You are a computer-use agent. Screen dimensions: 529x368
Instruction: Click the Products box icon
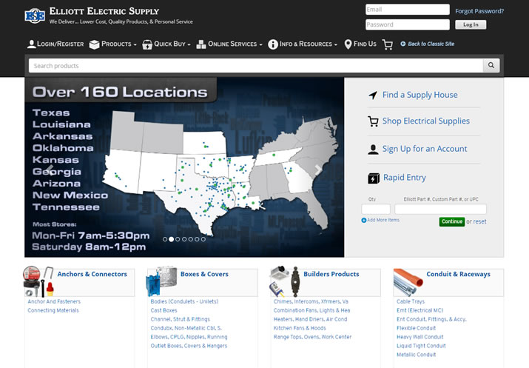tap(94, 44)
